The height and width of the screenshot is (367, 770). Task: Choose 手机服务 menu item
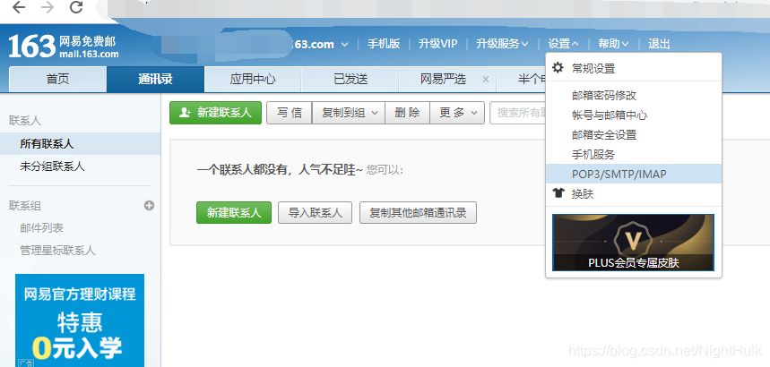634,154
